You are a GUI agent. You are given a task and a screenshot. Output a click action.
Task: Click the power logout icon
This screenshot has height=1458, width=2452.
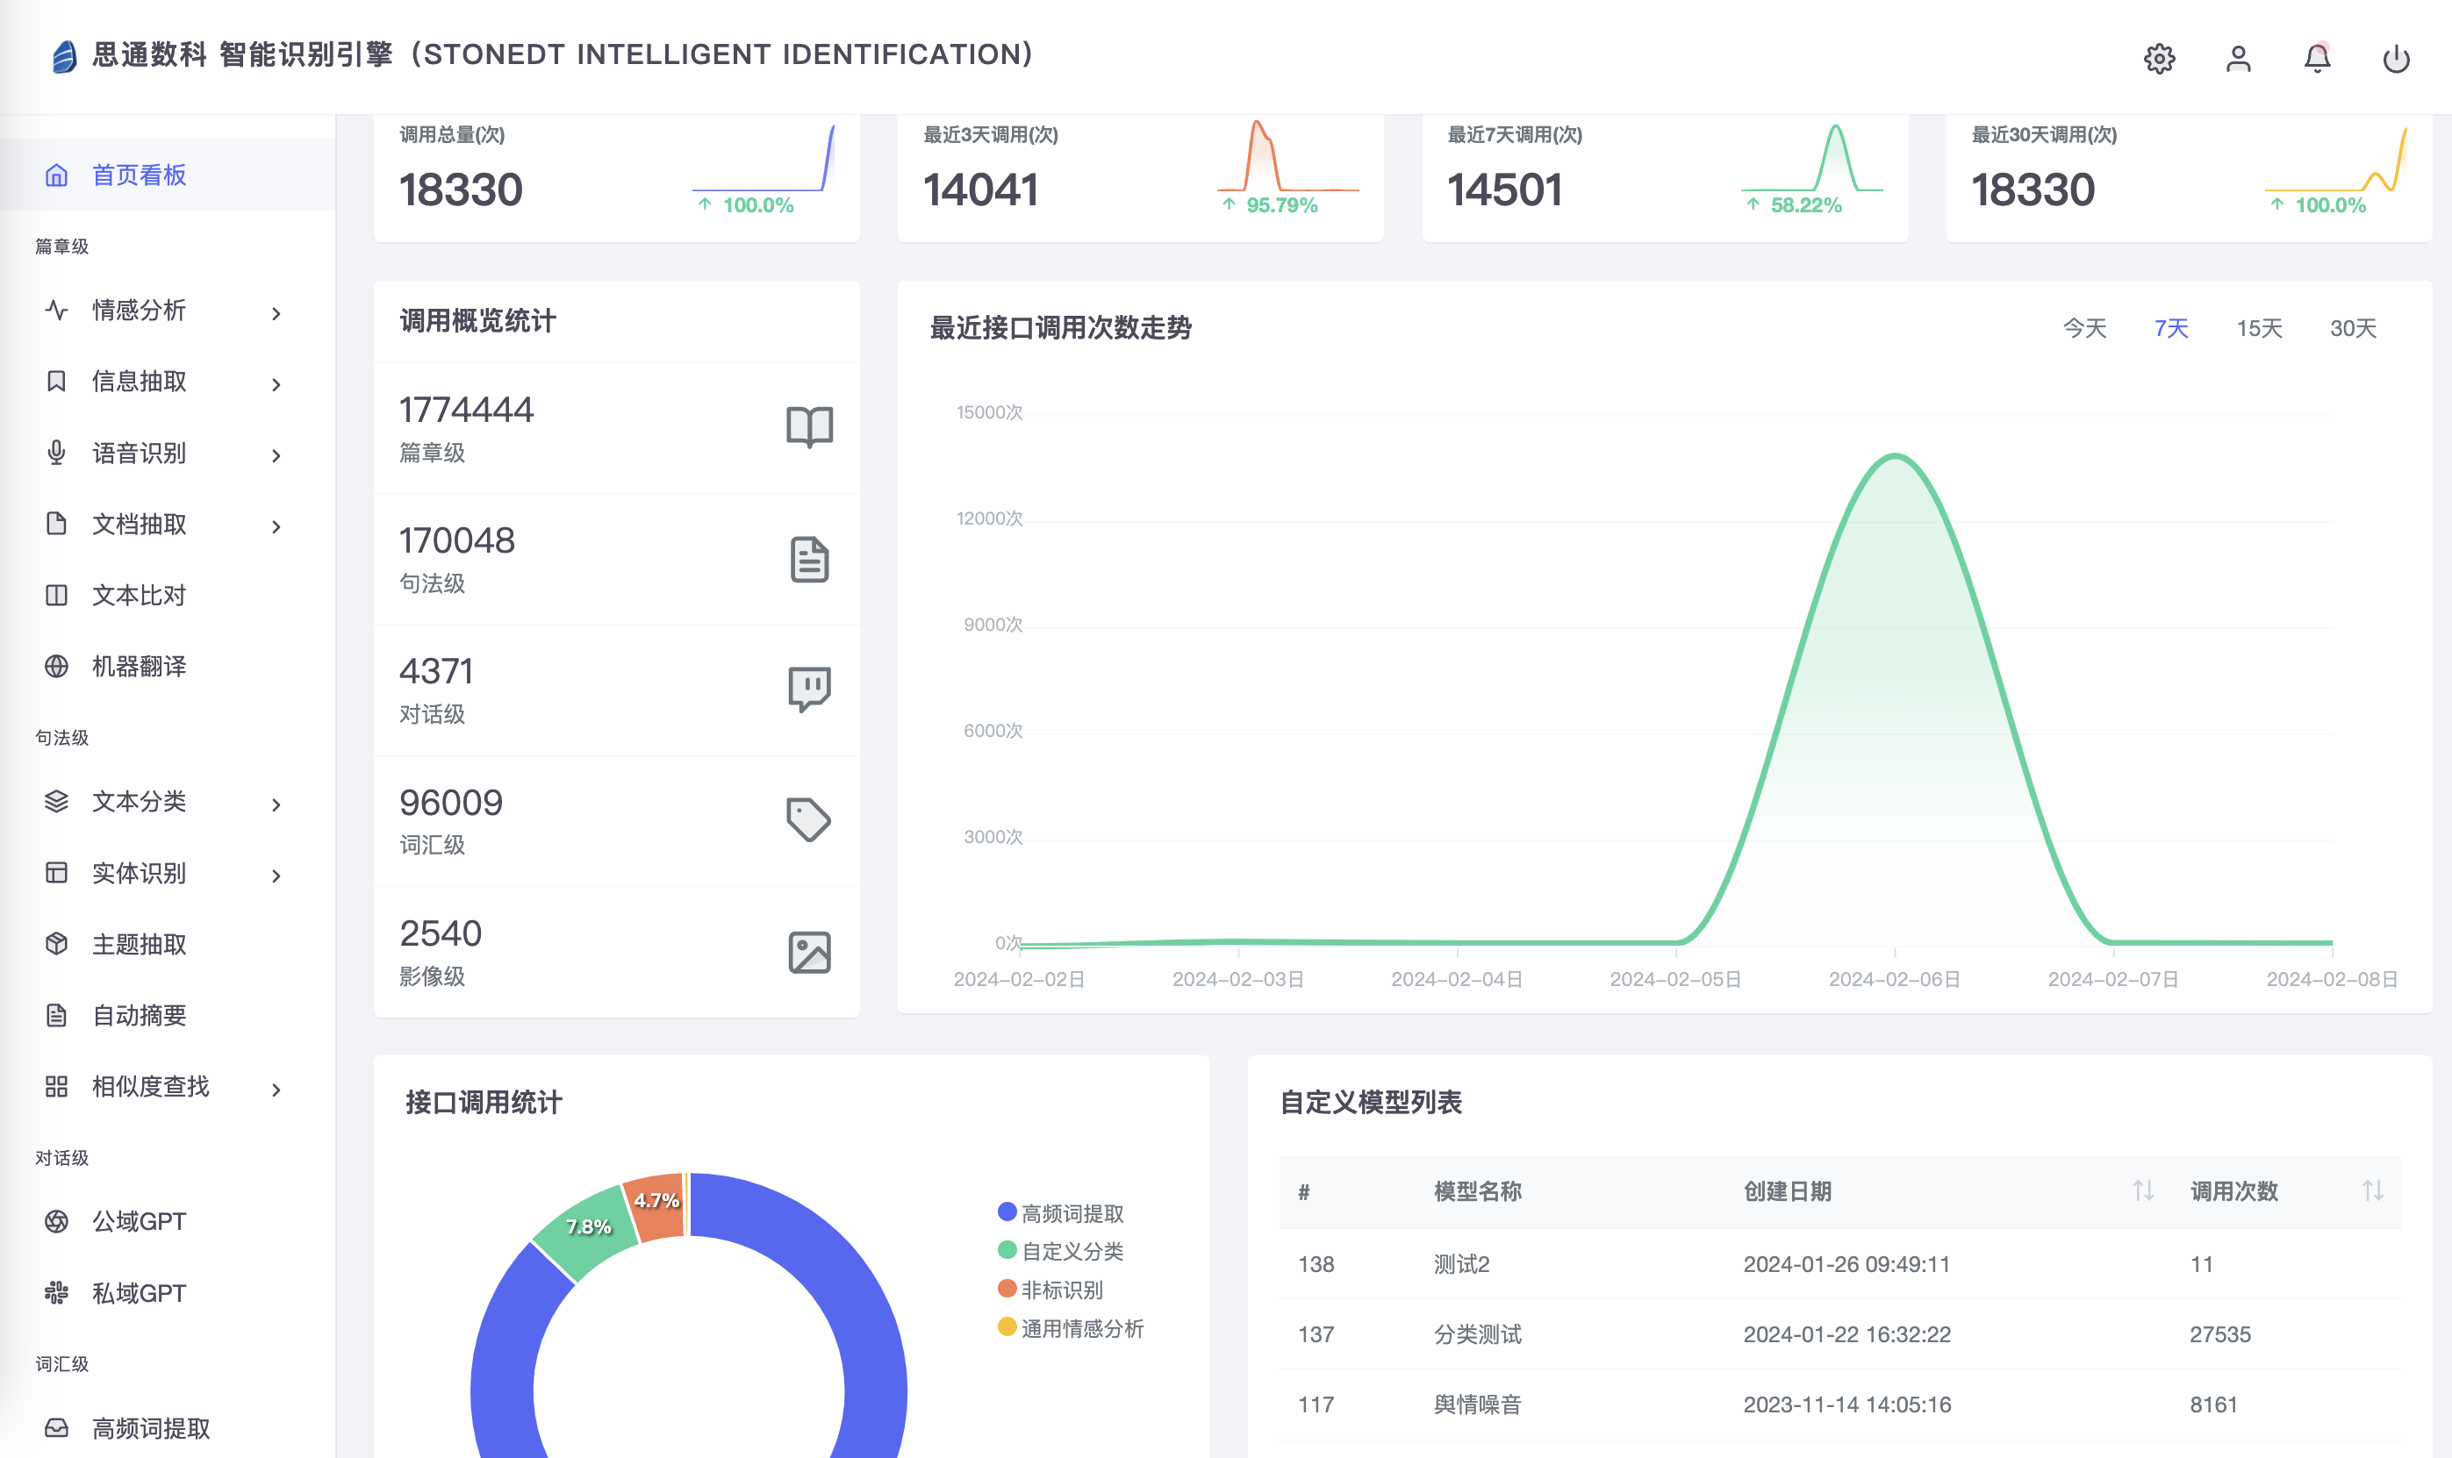pos(2395,59)
